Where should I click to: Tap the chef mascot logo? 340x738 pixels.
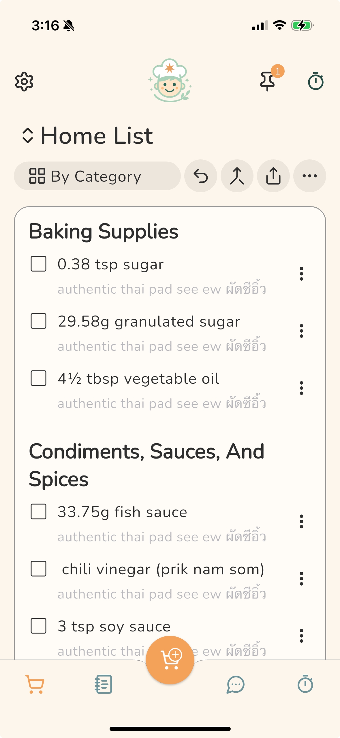170,80
